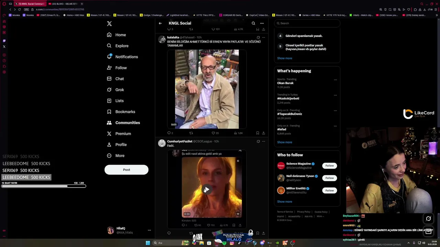
Task: View analytics of kalalalta's post
Action: [238, 133]
